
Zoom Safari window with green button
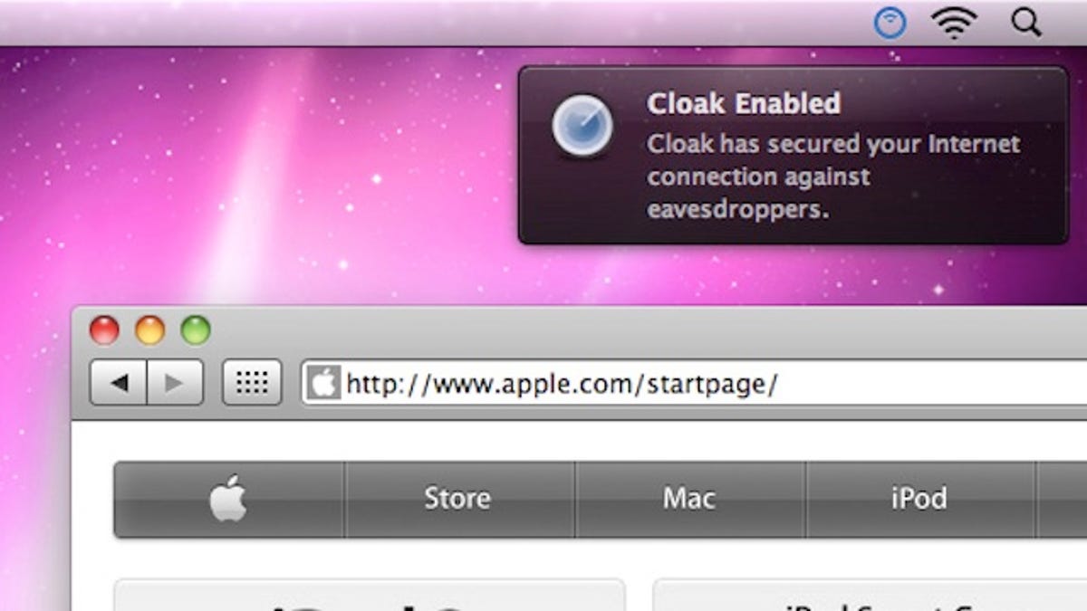196,329
